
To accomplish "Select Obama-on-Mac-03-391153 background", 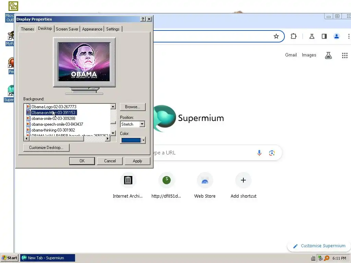I will point(53,112).
